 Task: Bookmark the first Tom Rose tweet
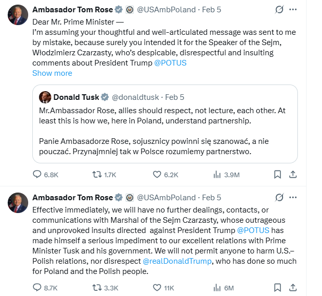(x=277, y=175)
